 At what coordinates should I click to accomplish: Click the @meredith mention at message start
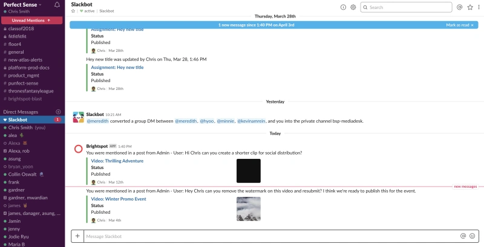[97, 121]
